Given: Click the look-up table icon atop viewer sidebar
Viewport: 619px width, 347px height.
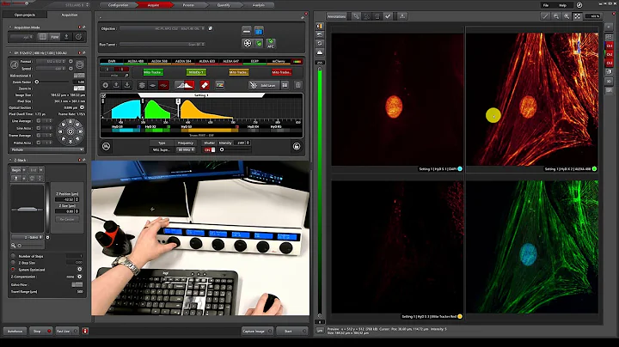Looking at the screenshot, I should pyautogui.click(x=320, y=26).
